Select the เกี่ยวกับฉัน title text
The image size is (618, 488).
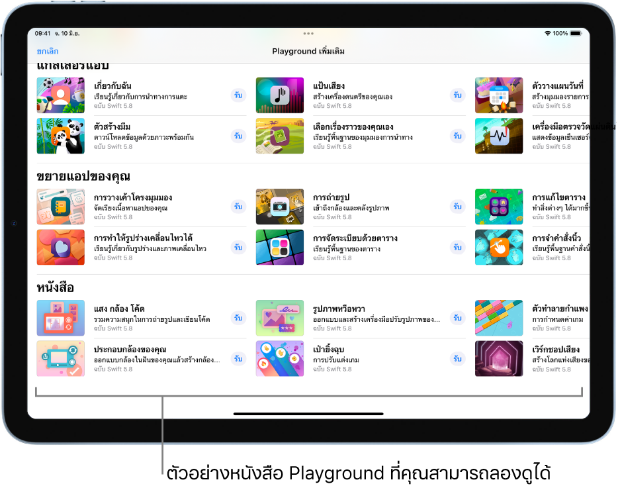(x=112, y=85)
